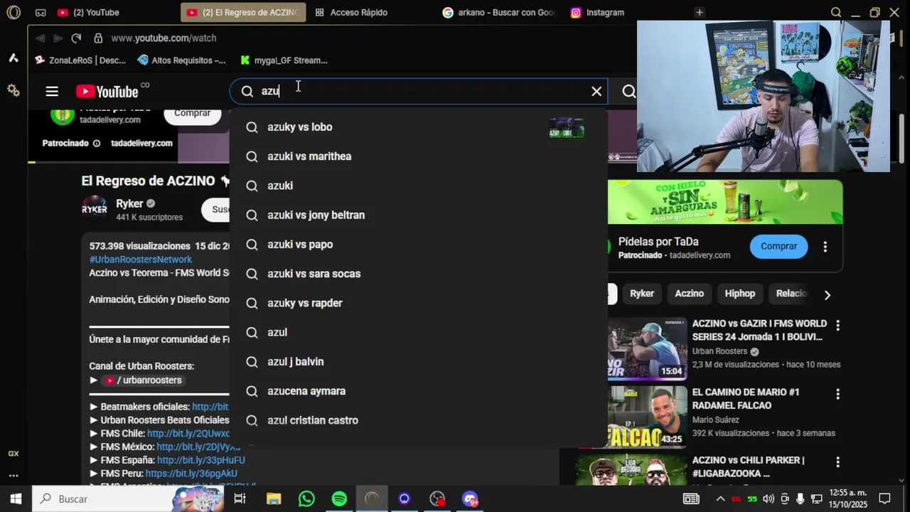This screenshot has height=512, width=910.
Task: Go back with the browser back arrow
Action: click(x=40, y=38)
